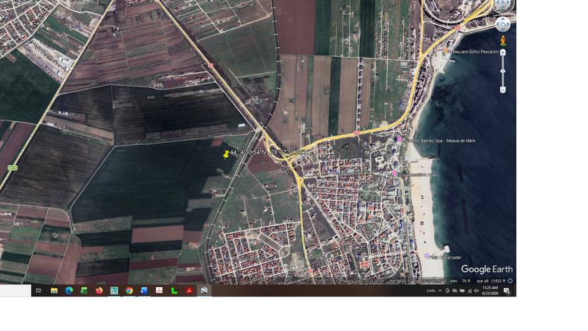Screen dimensions: 588x331
Task: Click the Links toolbar label in taskbar
Action: tap(431, 290)
